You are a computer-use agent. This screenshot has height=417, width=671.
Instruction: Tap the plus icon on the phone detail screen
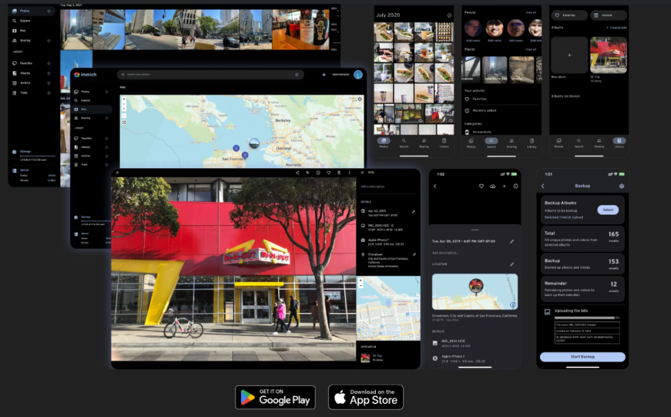tap(504, 186)
